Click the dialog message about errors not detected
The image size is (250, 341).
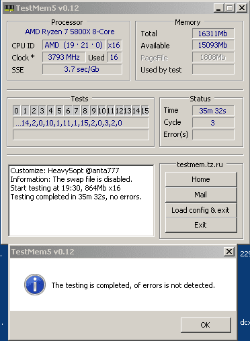click(x=133, y=285)
